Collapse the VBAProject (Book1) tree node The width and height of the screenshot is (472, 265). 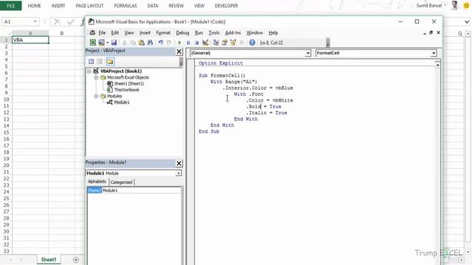point(89,71)
